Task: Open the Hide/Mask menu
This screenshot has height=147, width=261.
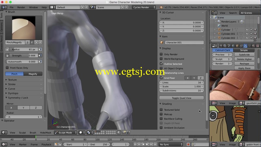Action: [46, 133]
